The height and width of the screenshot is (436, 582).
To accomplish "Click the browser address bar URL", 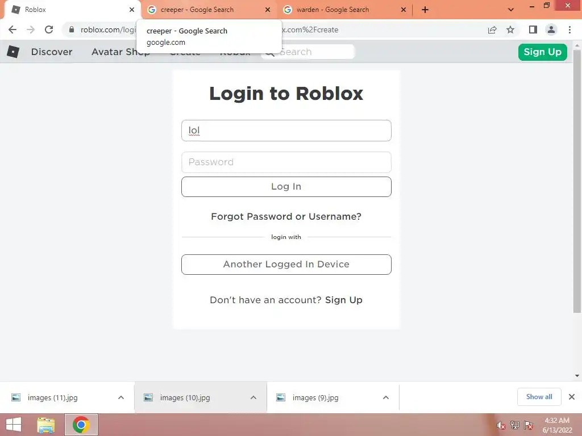I will click(275, 30).
